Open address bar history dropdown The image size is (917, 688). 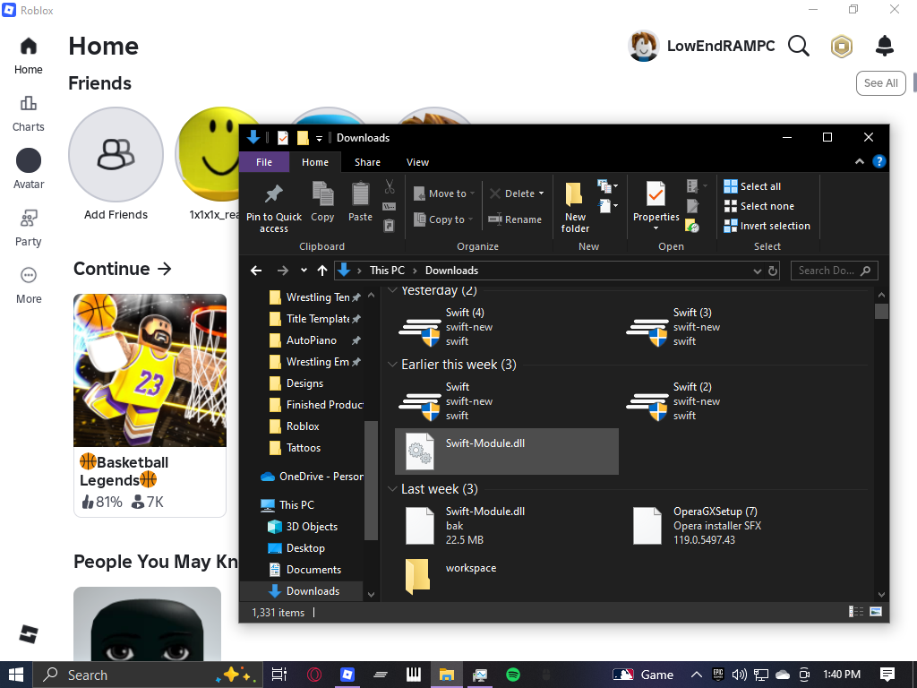(758, 271)
